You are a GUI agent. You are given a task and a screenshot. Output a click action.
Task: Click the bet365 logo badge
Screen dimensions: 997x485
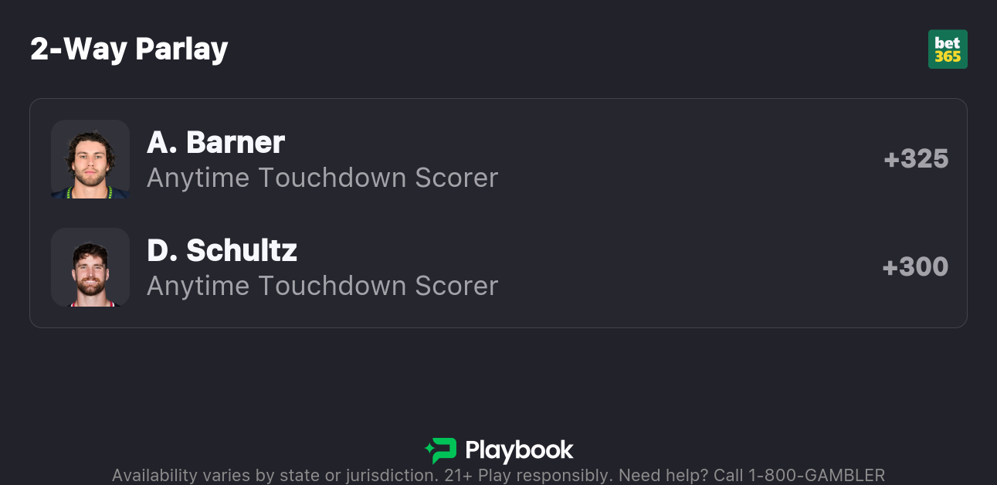coord(948,49)
